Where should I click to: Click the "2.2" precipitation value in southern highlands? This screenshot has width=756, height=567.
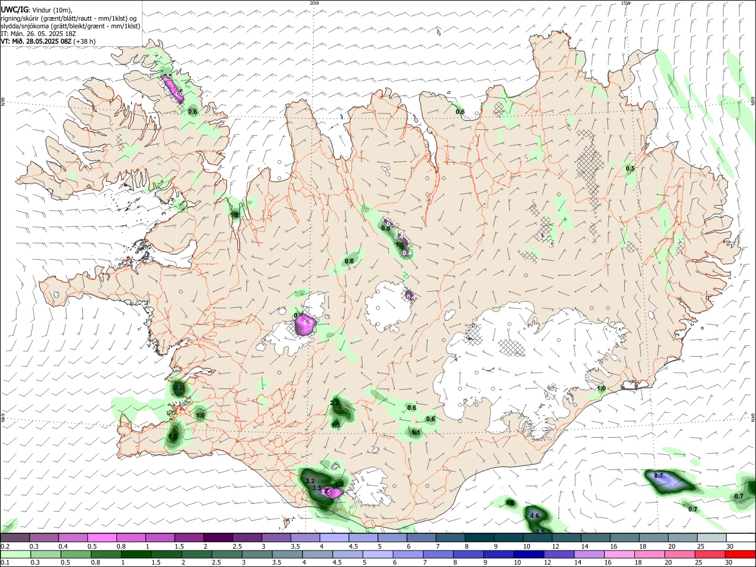click(335, 403)
